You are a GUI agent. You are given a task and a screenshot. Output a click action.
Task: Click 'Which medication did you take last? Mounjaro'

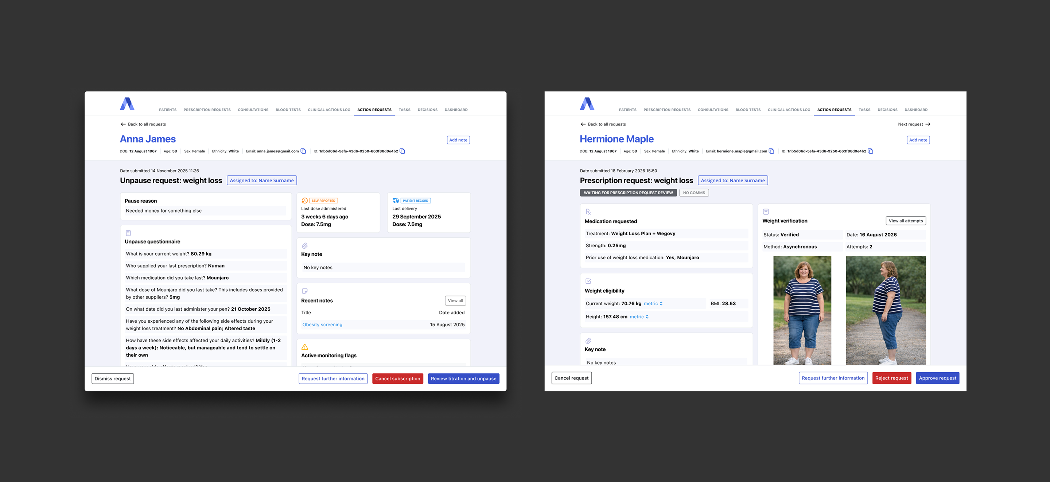pos(205,278)
